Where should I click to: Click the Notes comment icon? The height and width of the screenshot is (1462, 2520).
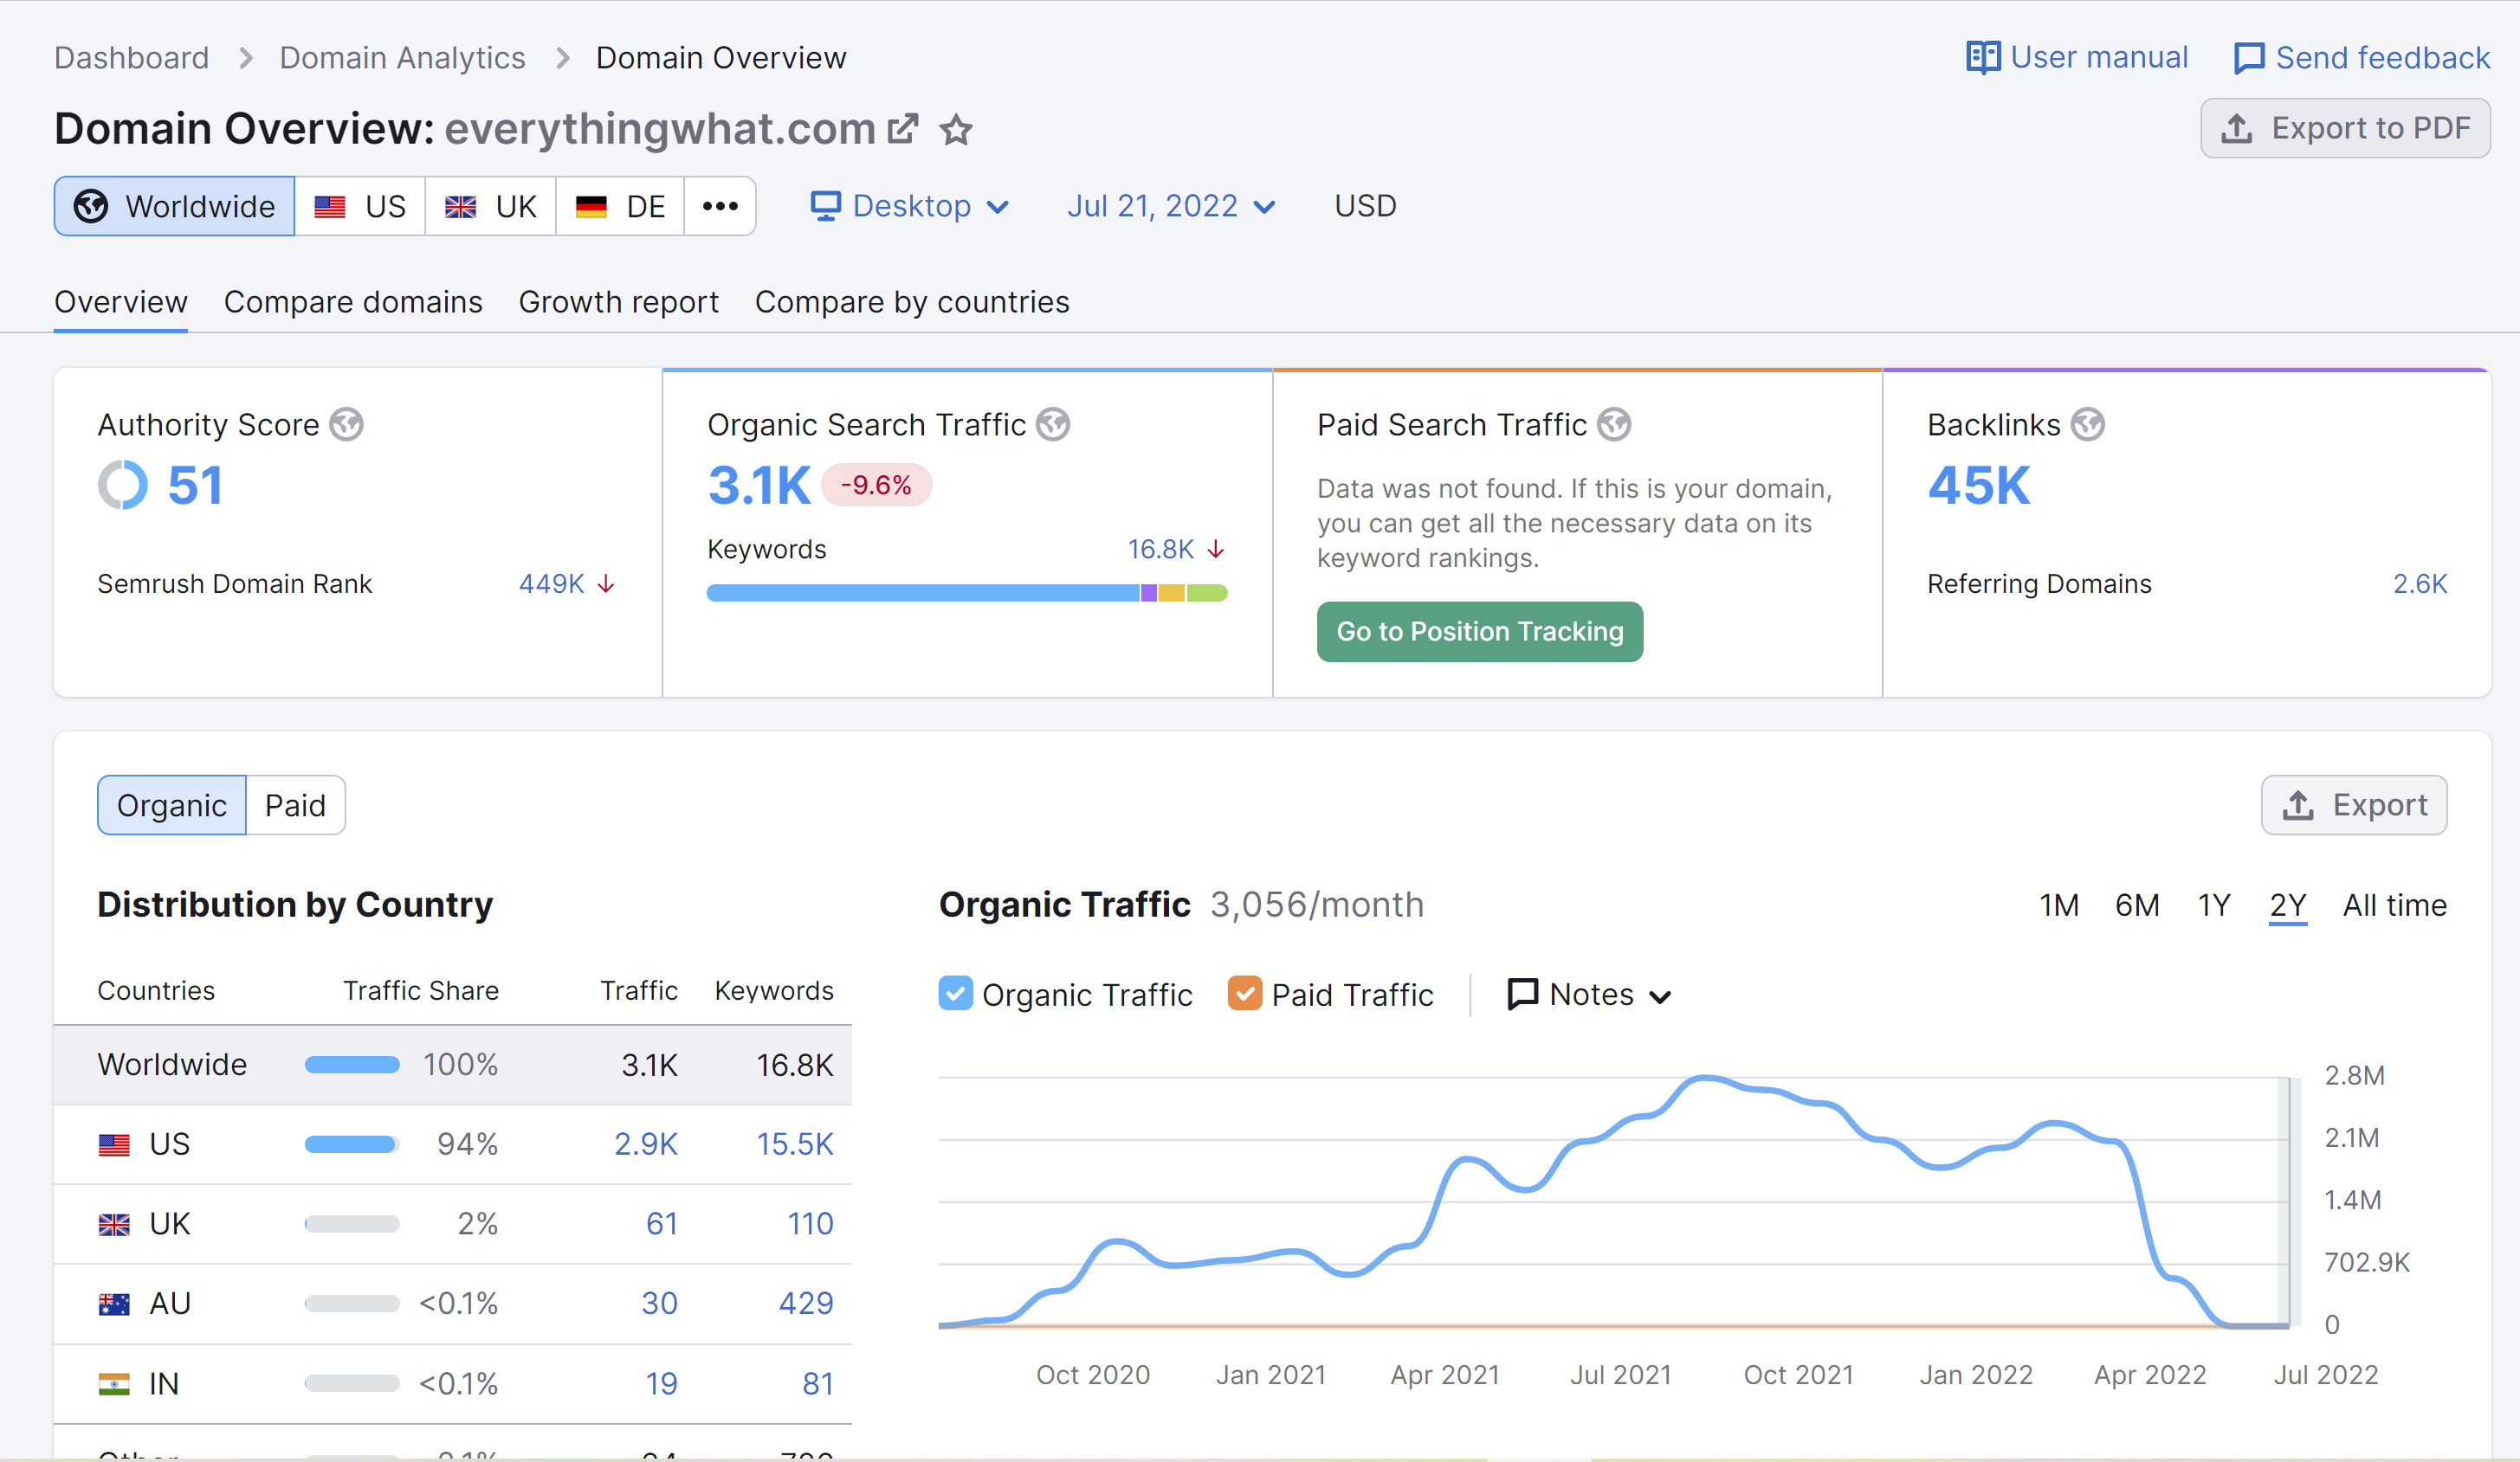(x=1522, y=995)
